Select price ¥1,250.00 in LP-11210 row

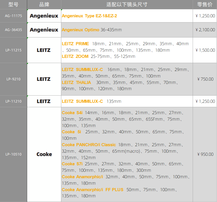click(205, 101)
